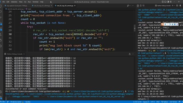183x103 pixels.
Task: Open the File menu
Action: [4, 2]
